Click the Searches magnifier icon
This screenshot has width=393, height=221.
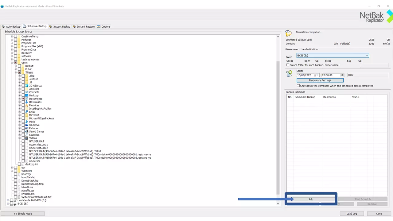tap(27, 135)
